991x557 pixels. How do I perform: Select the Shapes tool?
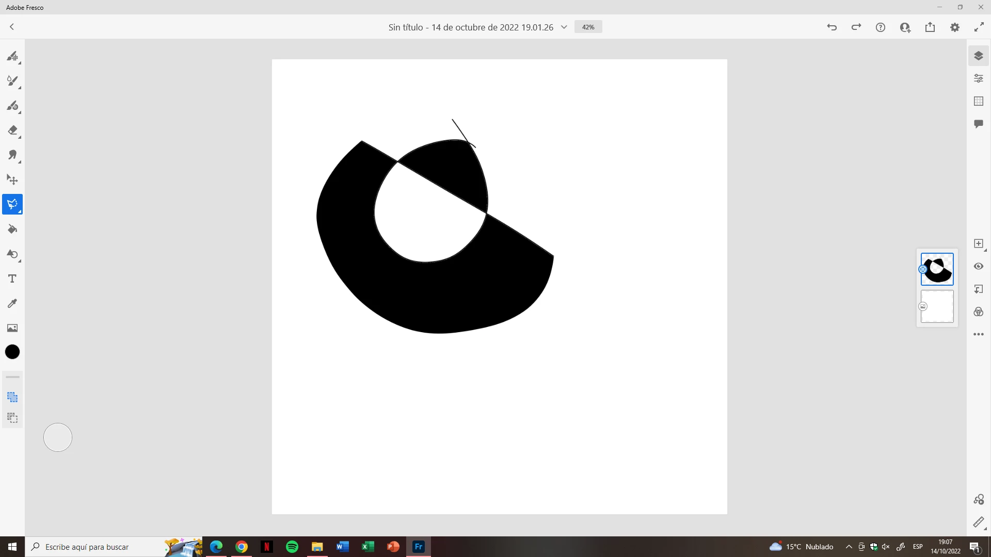[12, 254]
